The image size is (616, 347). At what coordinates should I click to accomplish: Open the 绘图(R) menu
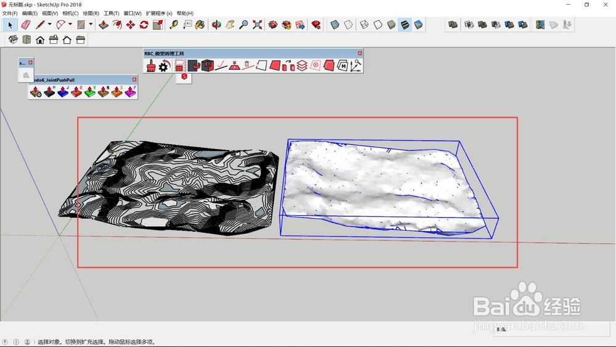pos(91,14)
